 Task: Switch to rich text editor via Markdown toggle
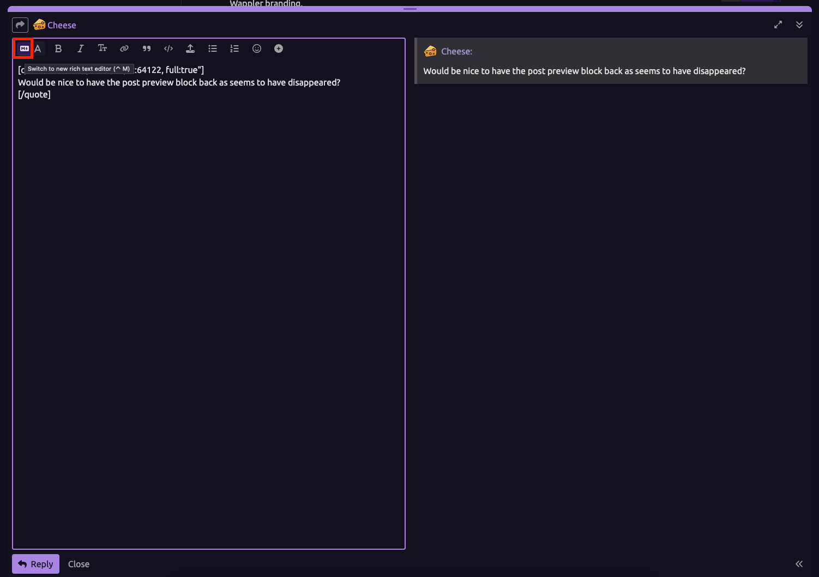[x=24, y=48]
